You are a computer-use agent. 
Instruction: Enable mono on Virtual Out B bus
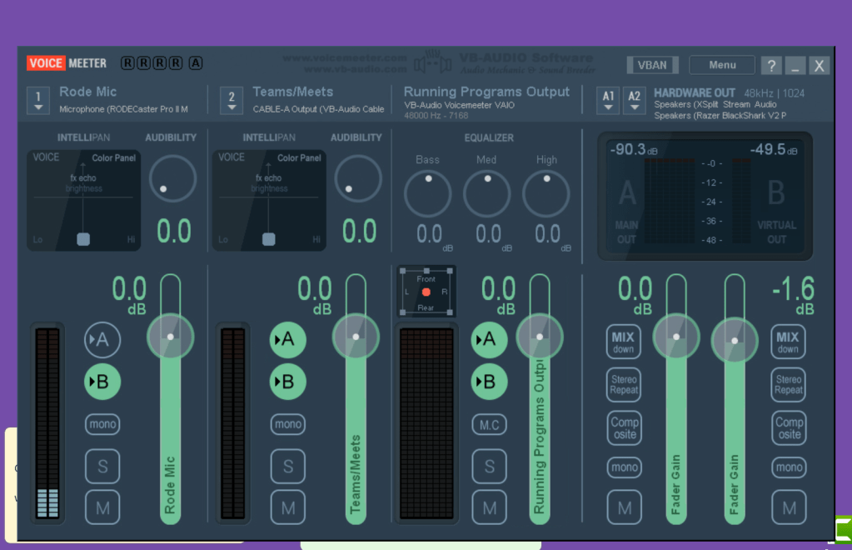point(789,467)
